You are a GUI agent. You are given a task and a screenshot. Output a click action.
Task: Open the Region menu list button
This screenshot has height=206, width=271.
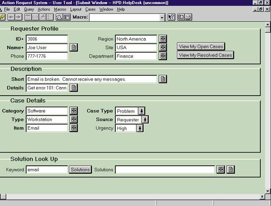click(163, 39)
